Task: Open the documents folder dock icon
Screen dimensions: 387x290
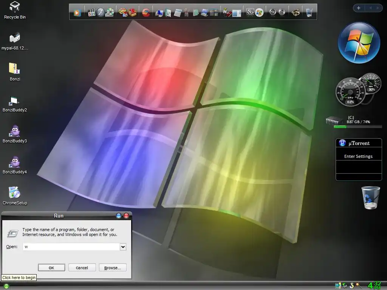Action: click(168, 13)
